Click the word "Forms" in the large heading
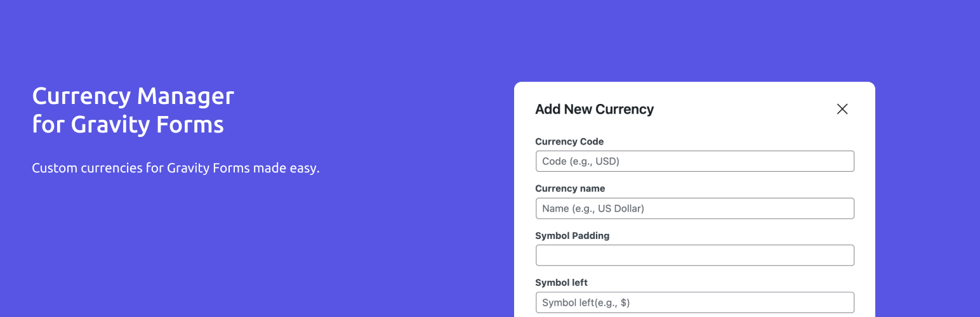 pyautogui.click(x=194, y=124)
